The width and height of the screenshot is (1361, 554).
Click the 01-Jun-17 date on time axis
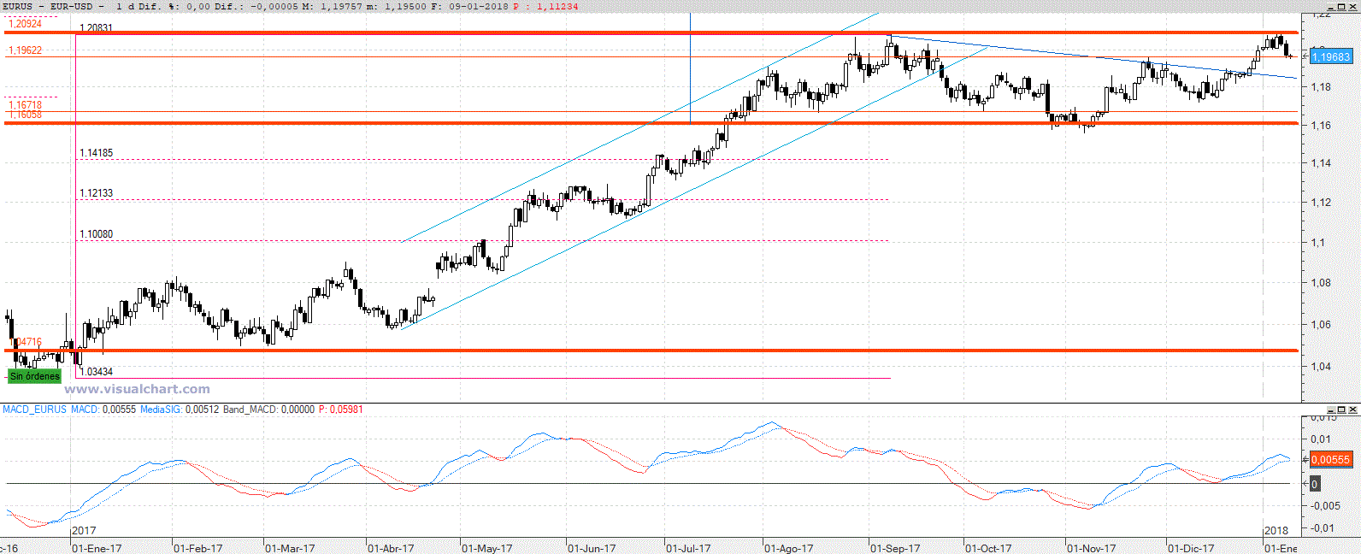(x=592, y=548)
